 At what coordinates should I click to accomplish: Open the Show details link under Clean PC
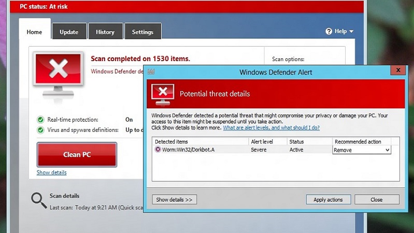pyautogui.click(x=51, y=172)
